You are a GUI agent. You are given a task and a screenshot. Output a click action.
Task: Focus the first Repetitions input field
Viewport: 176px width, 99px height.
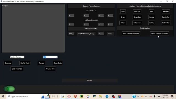[x=71, y=24]
